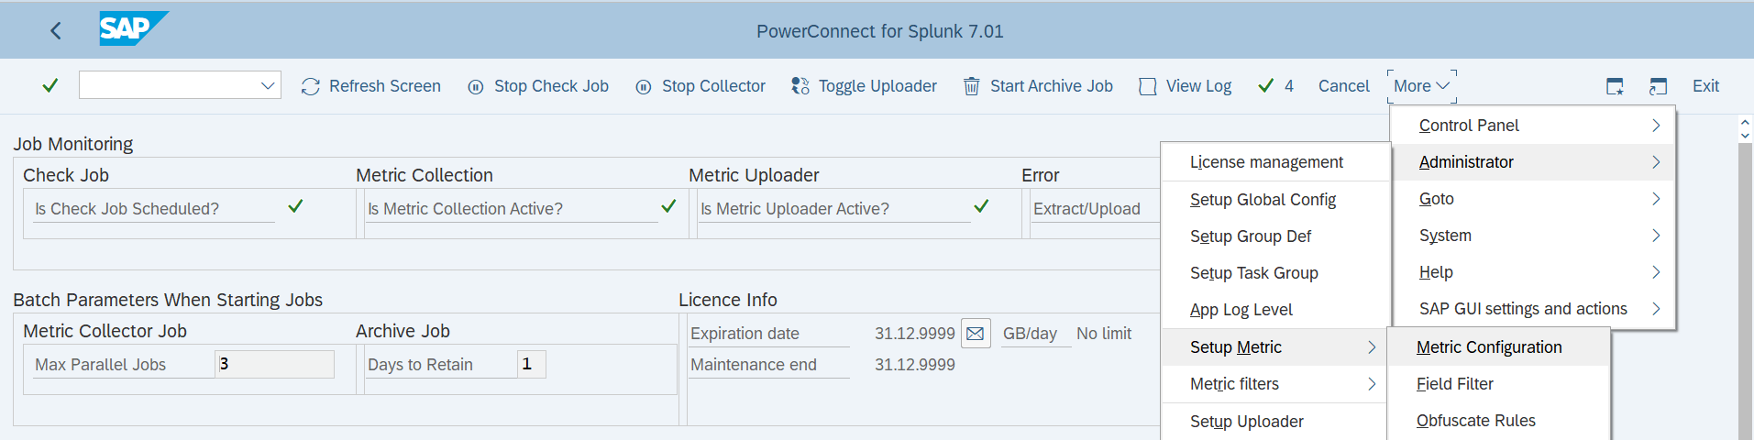The image size is (1754, 440).
Task: Click the Stop Collector icon
Action: (644, 87)
